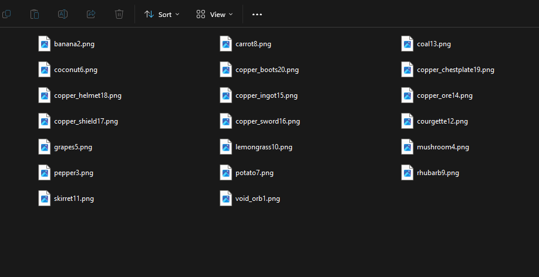The height and width of the screenshot is (277, 539).
Task: Click the grapes5.png file icon
Action: 45,147
